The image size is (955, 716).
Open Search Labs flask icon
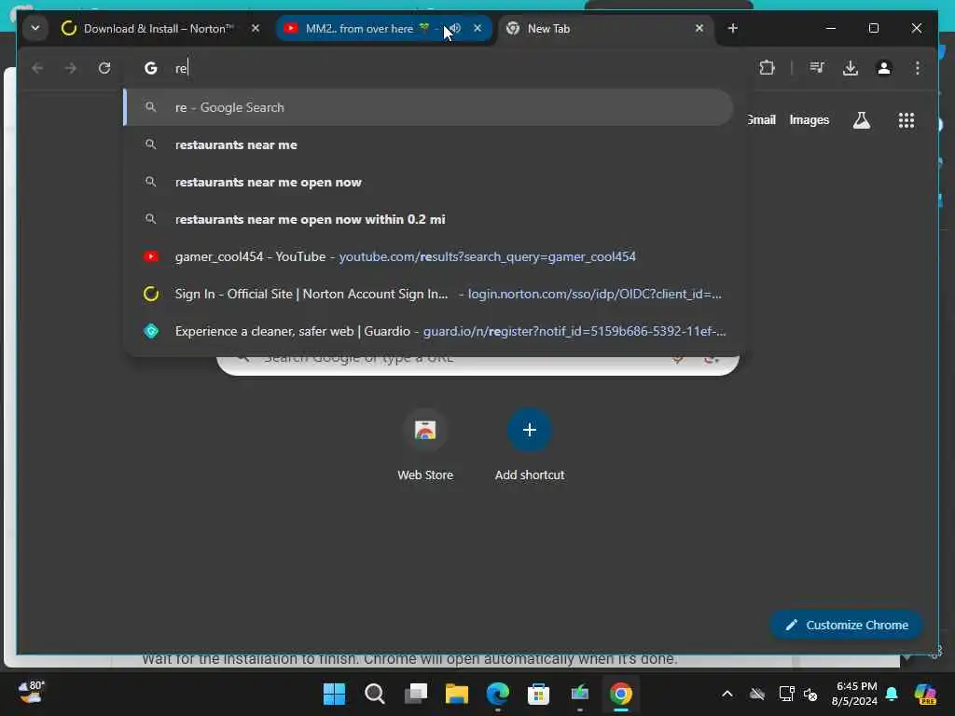(861, 120)
